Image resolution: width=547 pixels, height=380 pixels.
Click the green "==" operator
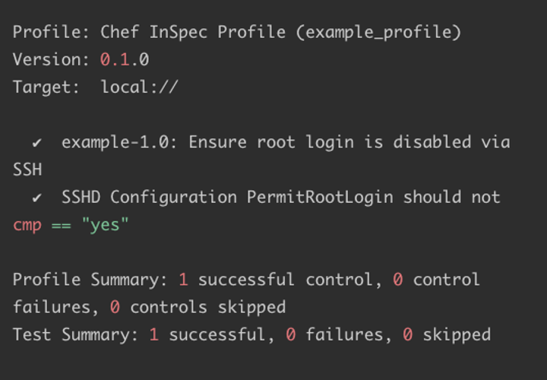tap(61, 225)
